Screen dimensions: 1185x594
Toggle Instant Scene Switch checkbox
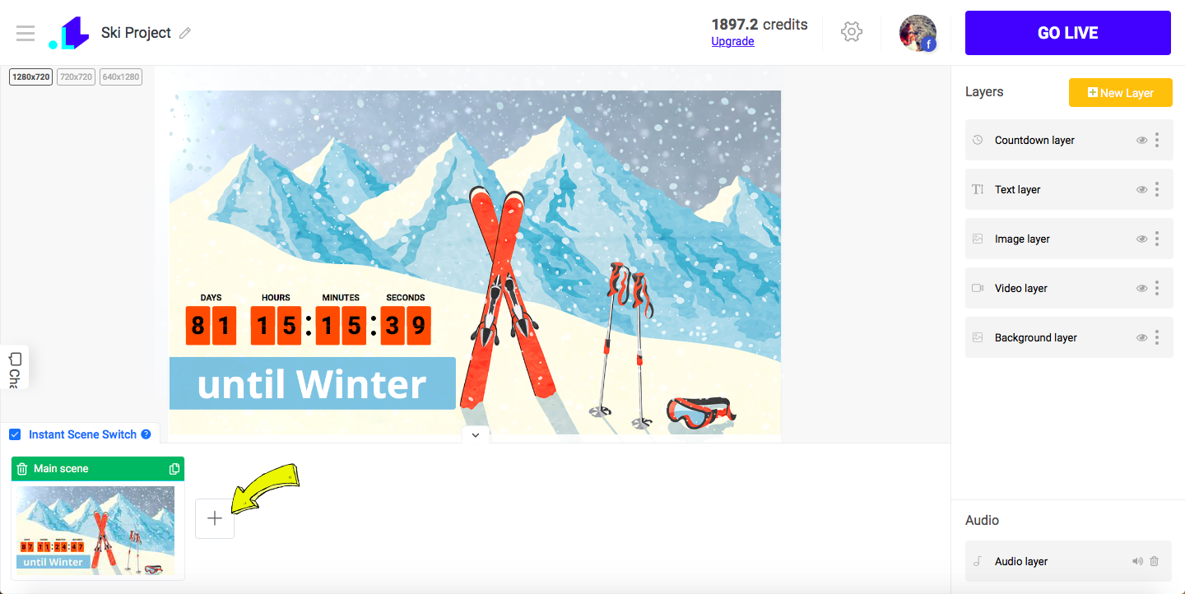(15, 434)
